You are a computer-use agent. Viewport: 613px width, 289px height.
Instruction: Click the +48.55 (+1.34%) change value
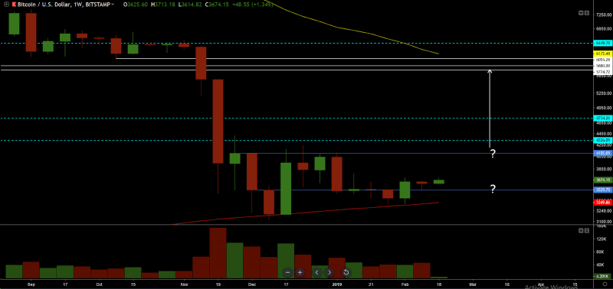point(252,5)
